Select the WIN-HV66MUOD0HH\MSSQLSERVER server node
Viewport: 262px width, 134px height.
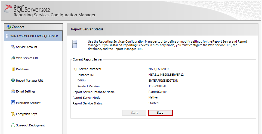click(x=34, y=36)
